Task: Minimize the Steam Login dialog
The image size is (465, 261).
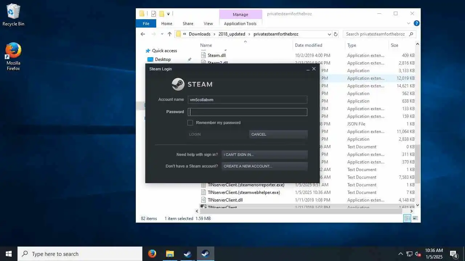Action: point(308,69)
